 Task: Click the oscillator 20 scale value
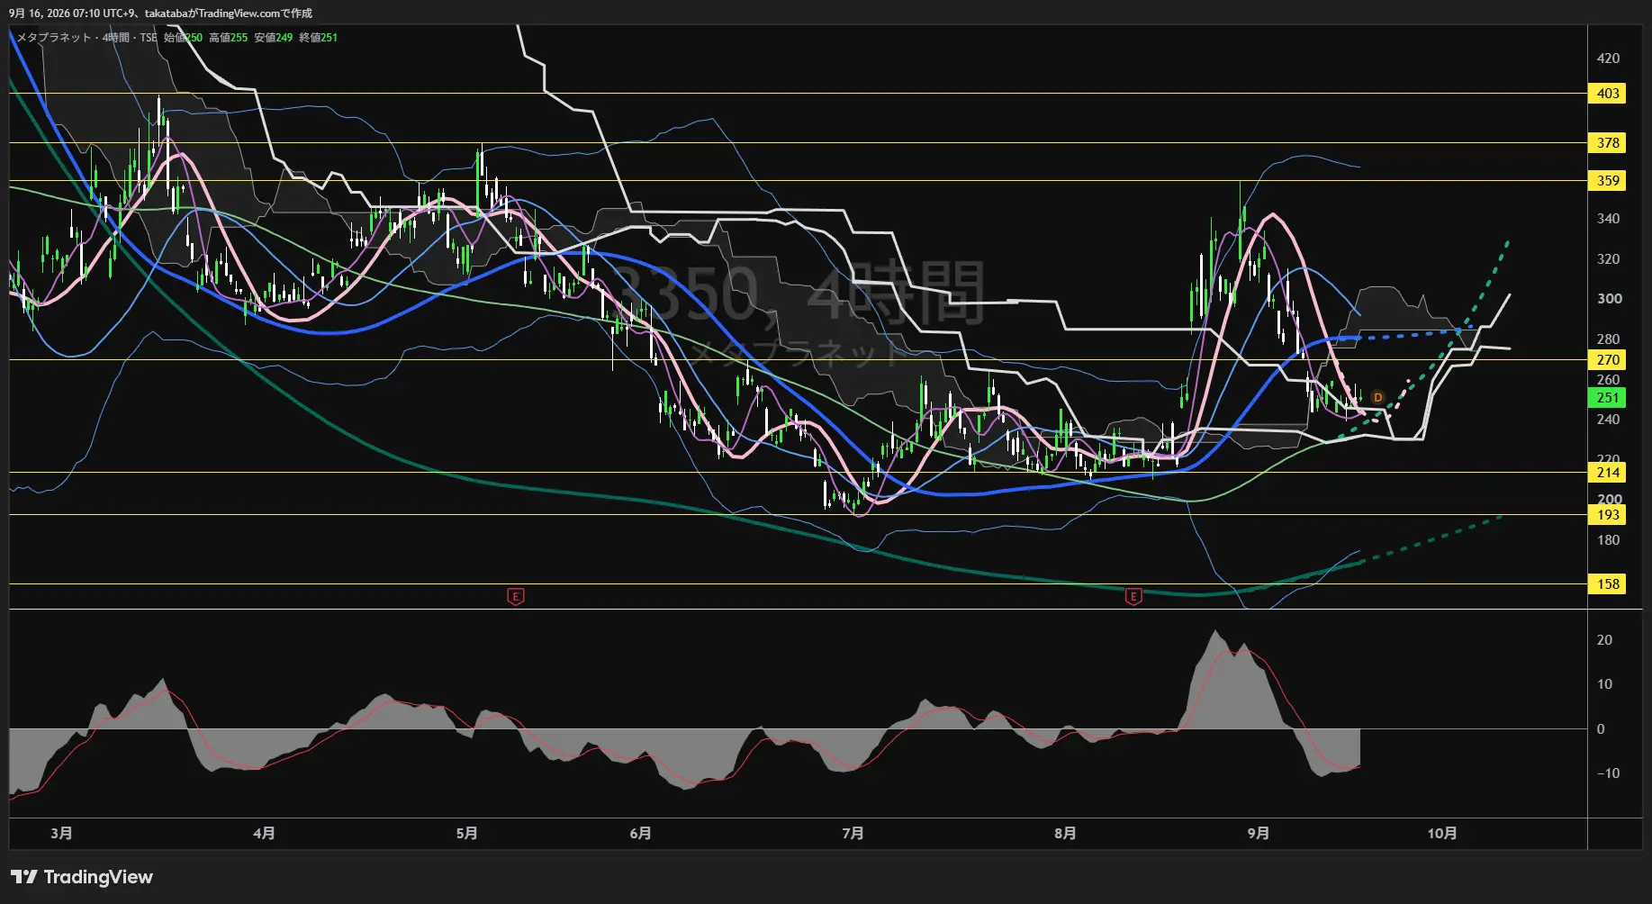point(1604,640)
